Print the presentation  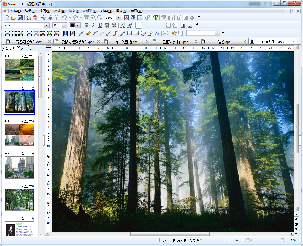pos(29,18)
